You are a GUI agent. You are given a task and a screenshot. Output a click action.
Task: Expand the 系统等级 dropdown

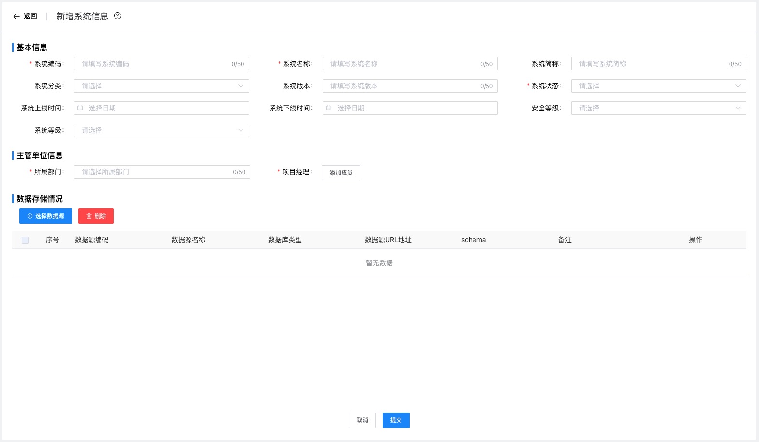pos(161,130)
